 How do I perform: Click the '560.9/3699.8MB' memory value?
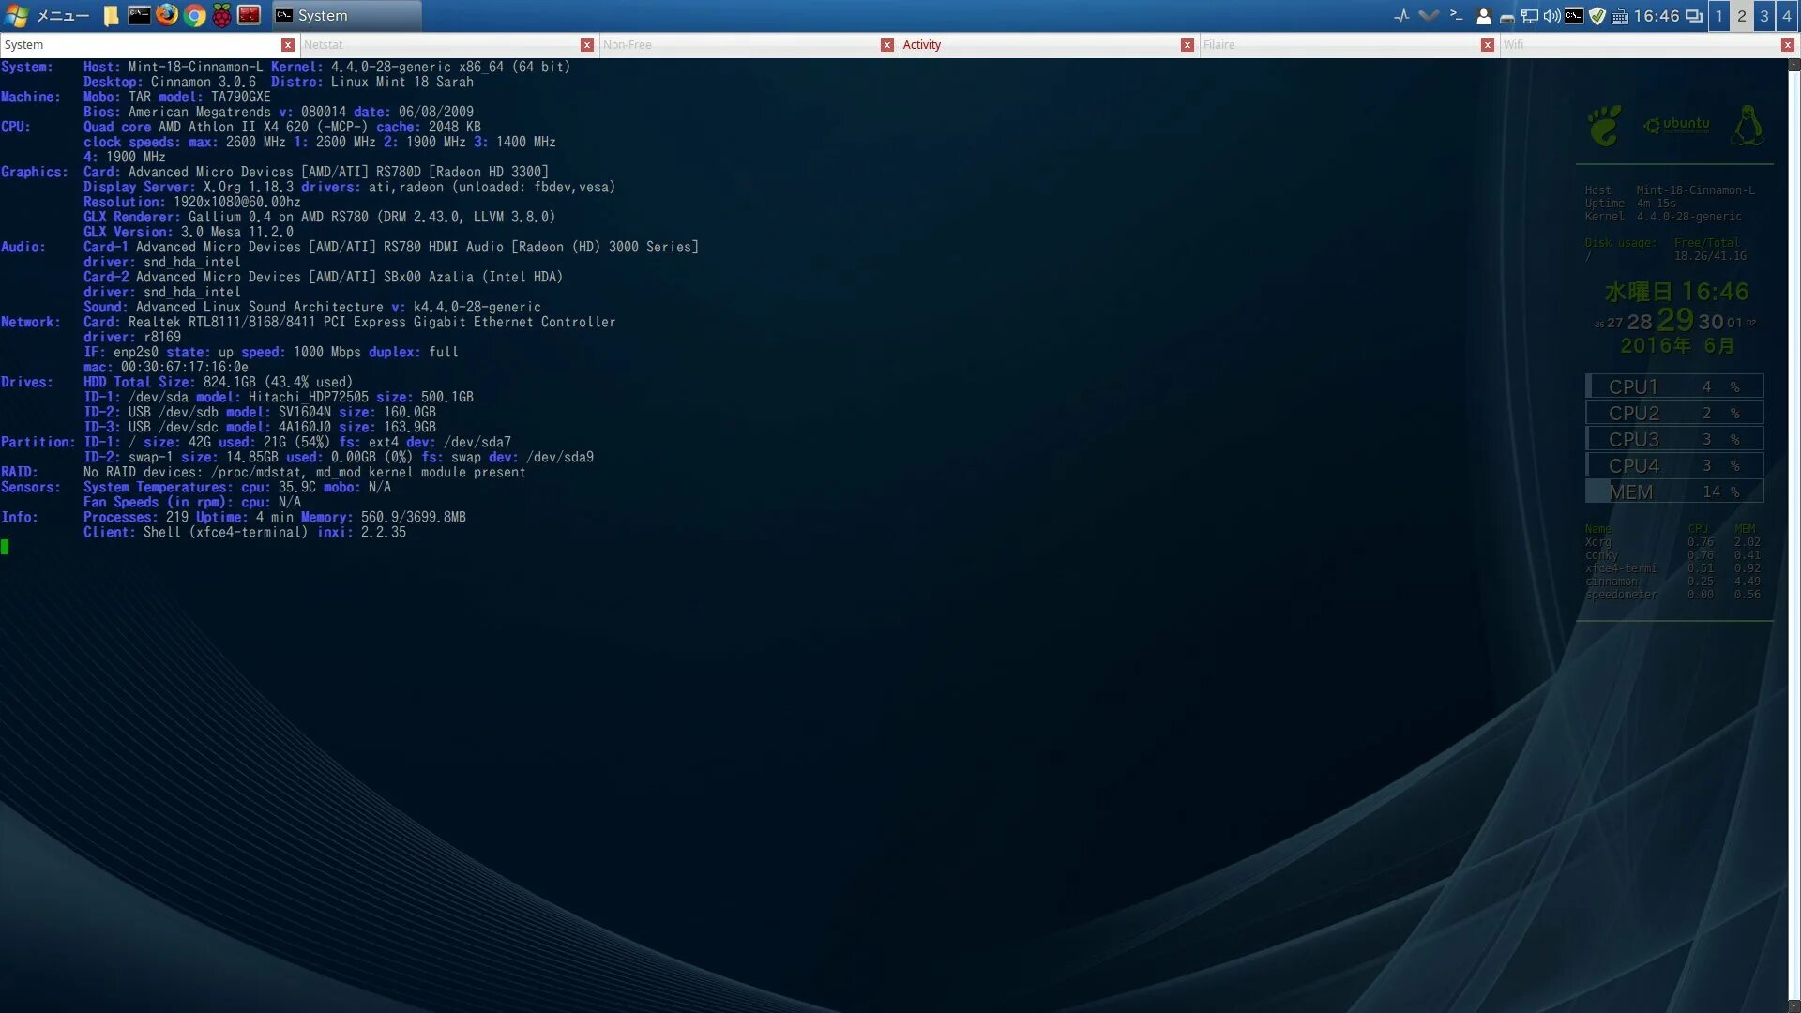413,518
